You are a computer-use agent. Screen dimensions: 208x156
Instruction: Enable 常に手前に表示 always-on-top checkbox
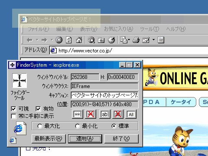(x=13, y=116)
